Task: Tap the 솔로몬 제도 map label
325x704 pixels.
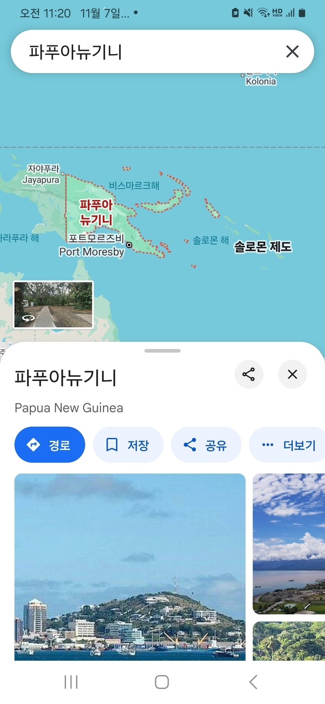Action: (x=263, y=247)
